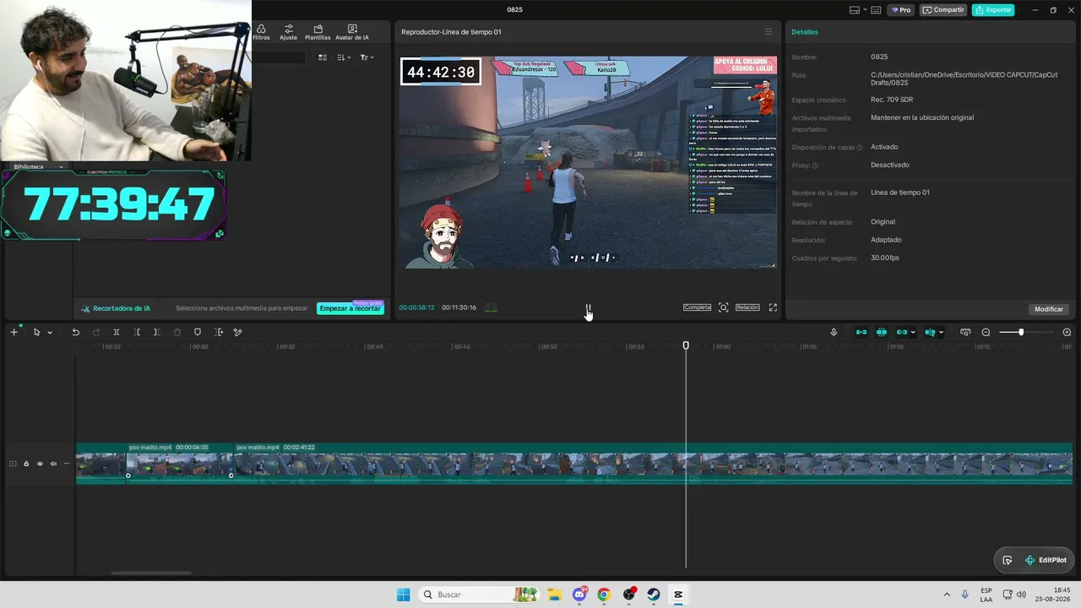Image resolution: width=1081 pixels, height=608 pixels.
Task: Click the clip export-range icon in toolbar
Action: pyautogui.click(x=218, y=333)
